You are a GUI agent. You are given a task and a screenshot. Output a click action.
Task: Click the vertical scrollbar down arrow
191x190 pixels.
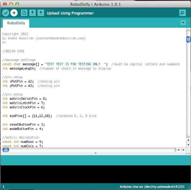tap(188, 145)
